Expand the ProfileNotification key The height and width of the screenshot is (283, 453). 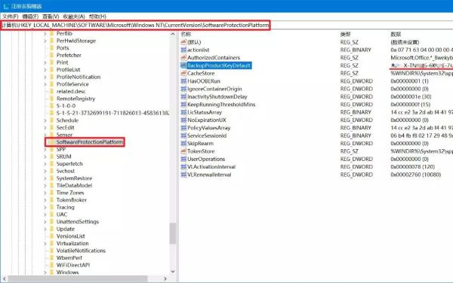click(45, 77)
